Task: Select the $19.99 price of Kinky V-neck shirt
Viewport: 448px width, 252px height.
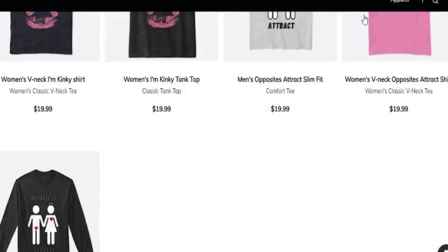Action: tap(43, 109)
